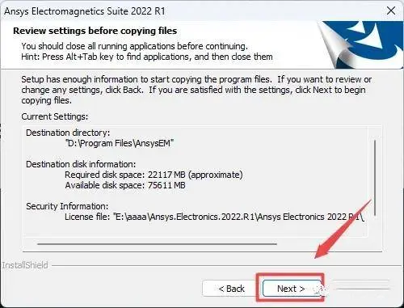Click the License file path line

[x=214, y=217]
